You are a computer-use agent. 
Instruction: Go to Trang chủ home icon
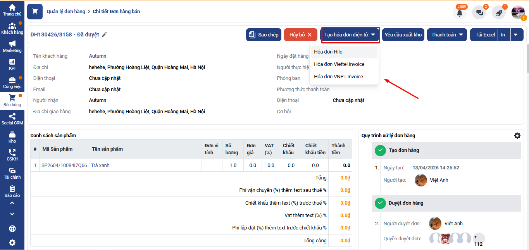(12, 10)
